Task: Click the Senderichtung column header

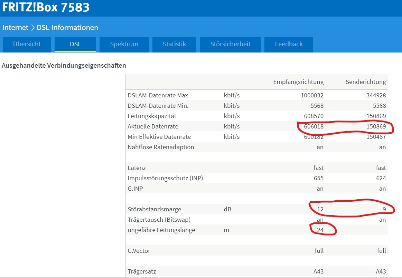Action: click(366, 82)
